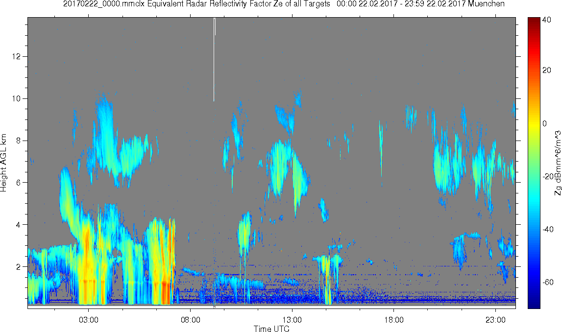Click the white vertical line artifact near 09:00
The height and width of the screenshot is (332, 562).
point(214,59)
